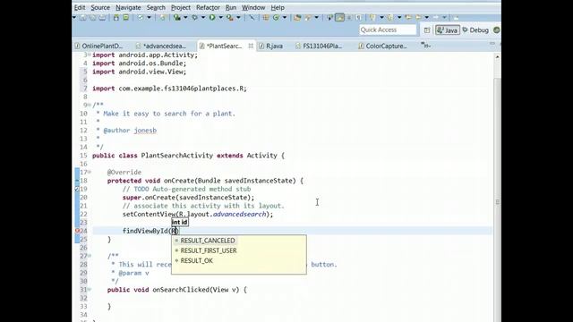Toggle the Breadcrumb toolbar button
The width and height of the screenshot is (573, 322).
tap(329, 18)
